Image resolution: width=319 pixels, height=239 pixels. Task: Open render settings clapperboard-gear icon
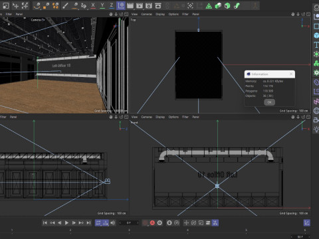click(149, 6)
